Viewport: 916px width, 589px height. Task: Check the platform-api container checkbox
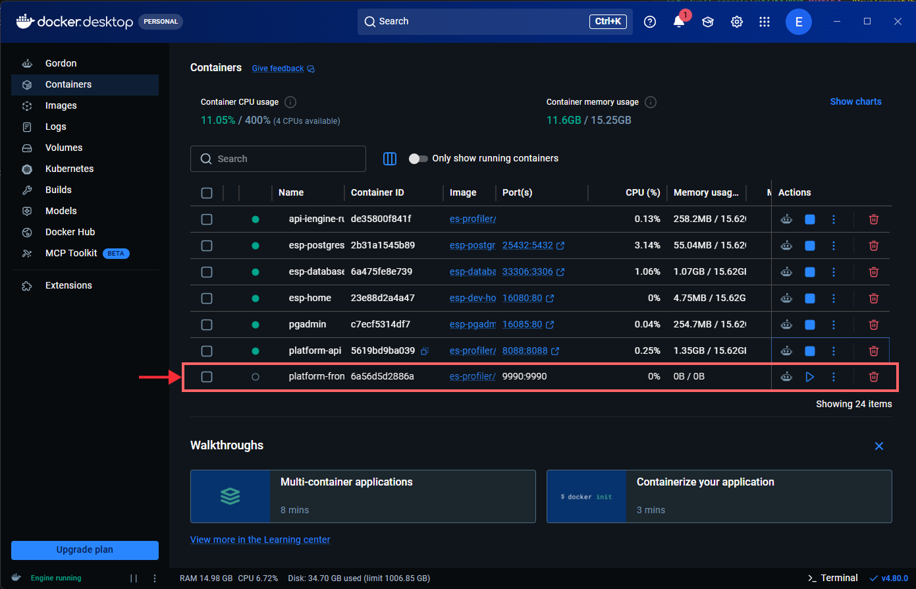207,351
